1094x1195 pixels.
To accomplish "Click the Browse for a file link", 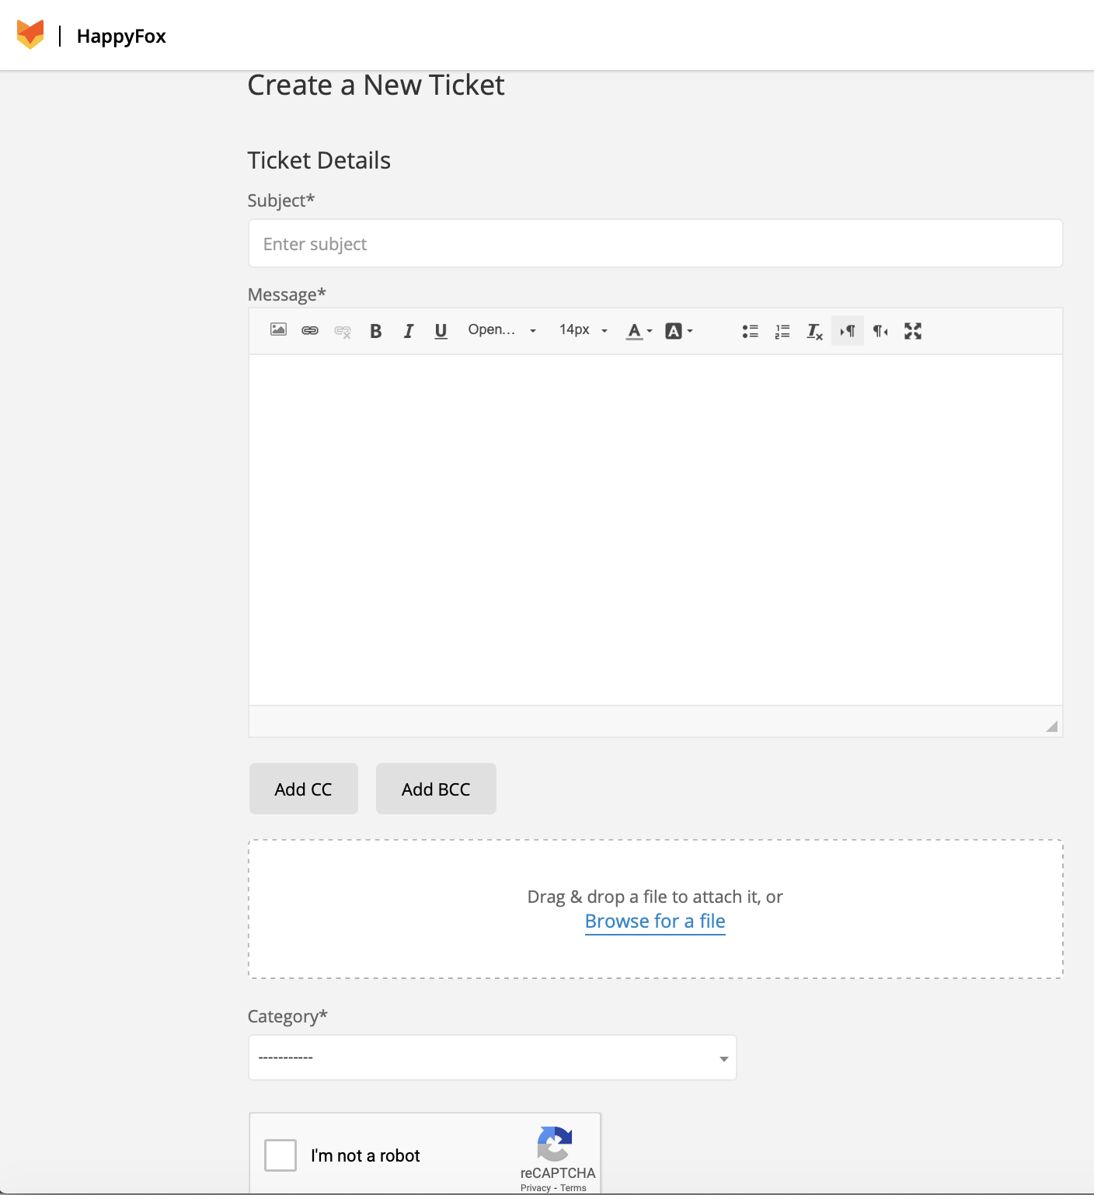I will coord(655,922).
